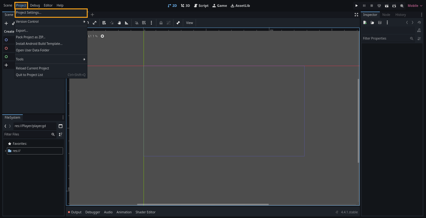Image resolution: width=426 pixels, height=218 pixels.
Task: Open the Load resource folder icon in Inspector
Action: [372, 22]
